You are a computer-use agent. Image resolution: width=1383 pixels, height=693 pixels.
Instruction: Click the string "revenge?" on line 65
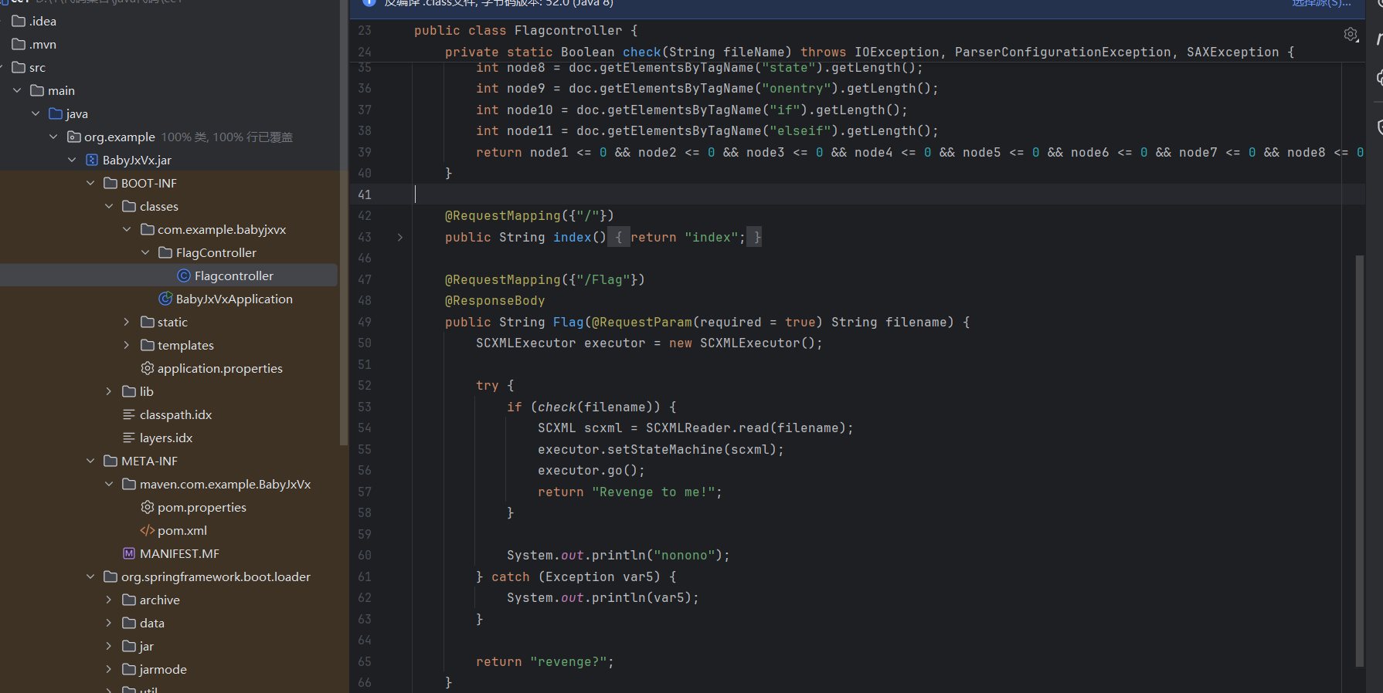coord(569,661)
